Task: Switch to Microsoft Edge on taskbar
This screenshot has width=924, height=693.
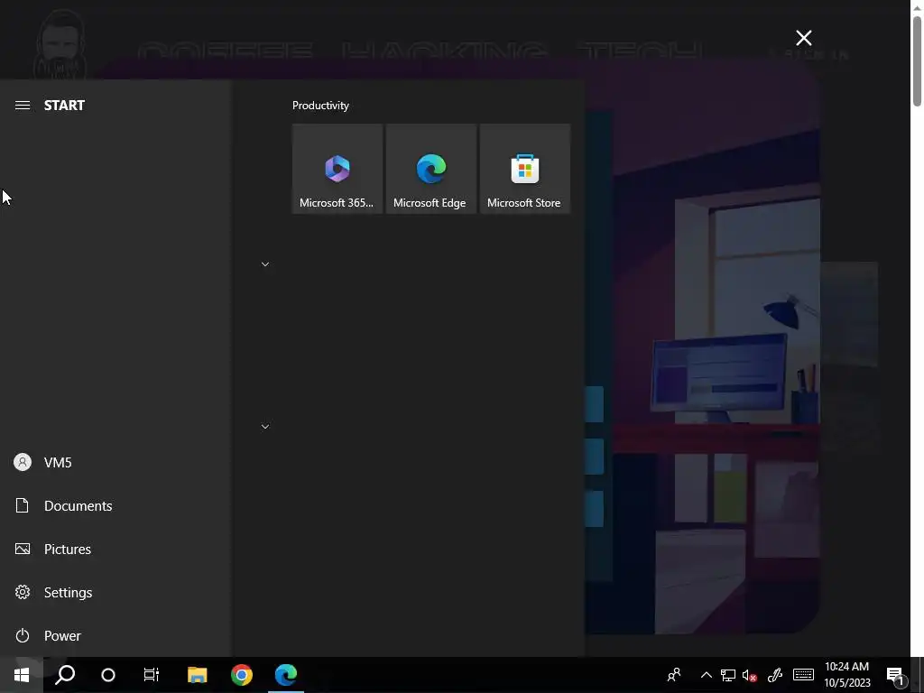Action: pos(286,675)
